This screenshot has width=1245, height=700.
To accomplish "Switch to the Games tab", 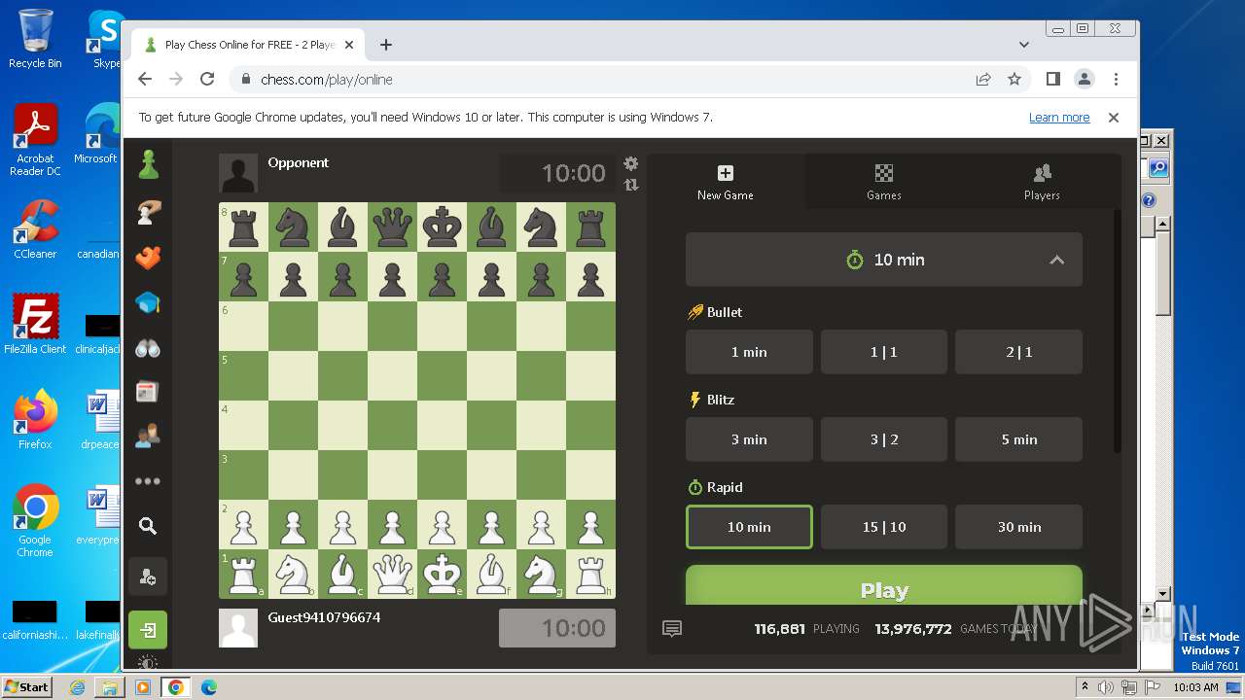I will 884,182.
